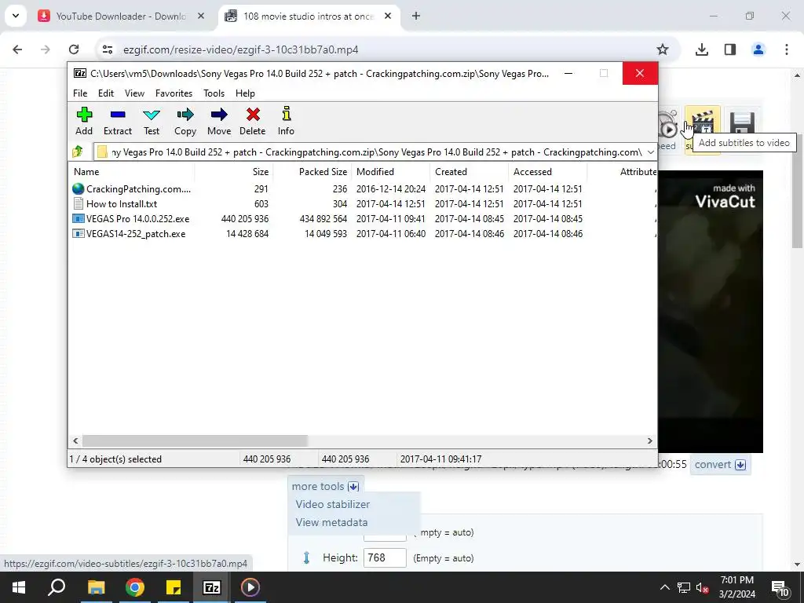Open a new Chrome tab
804x603 pixels.
coord(416,16)
